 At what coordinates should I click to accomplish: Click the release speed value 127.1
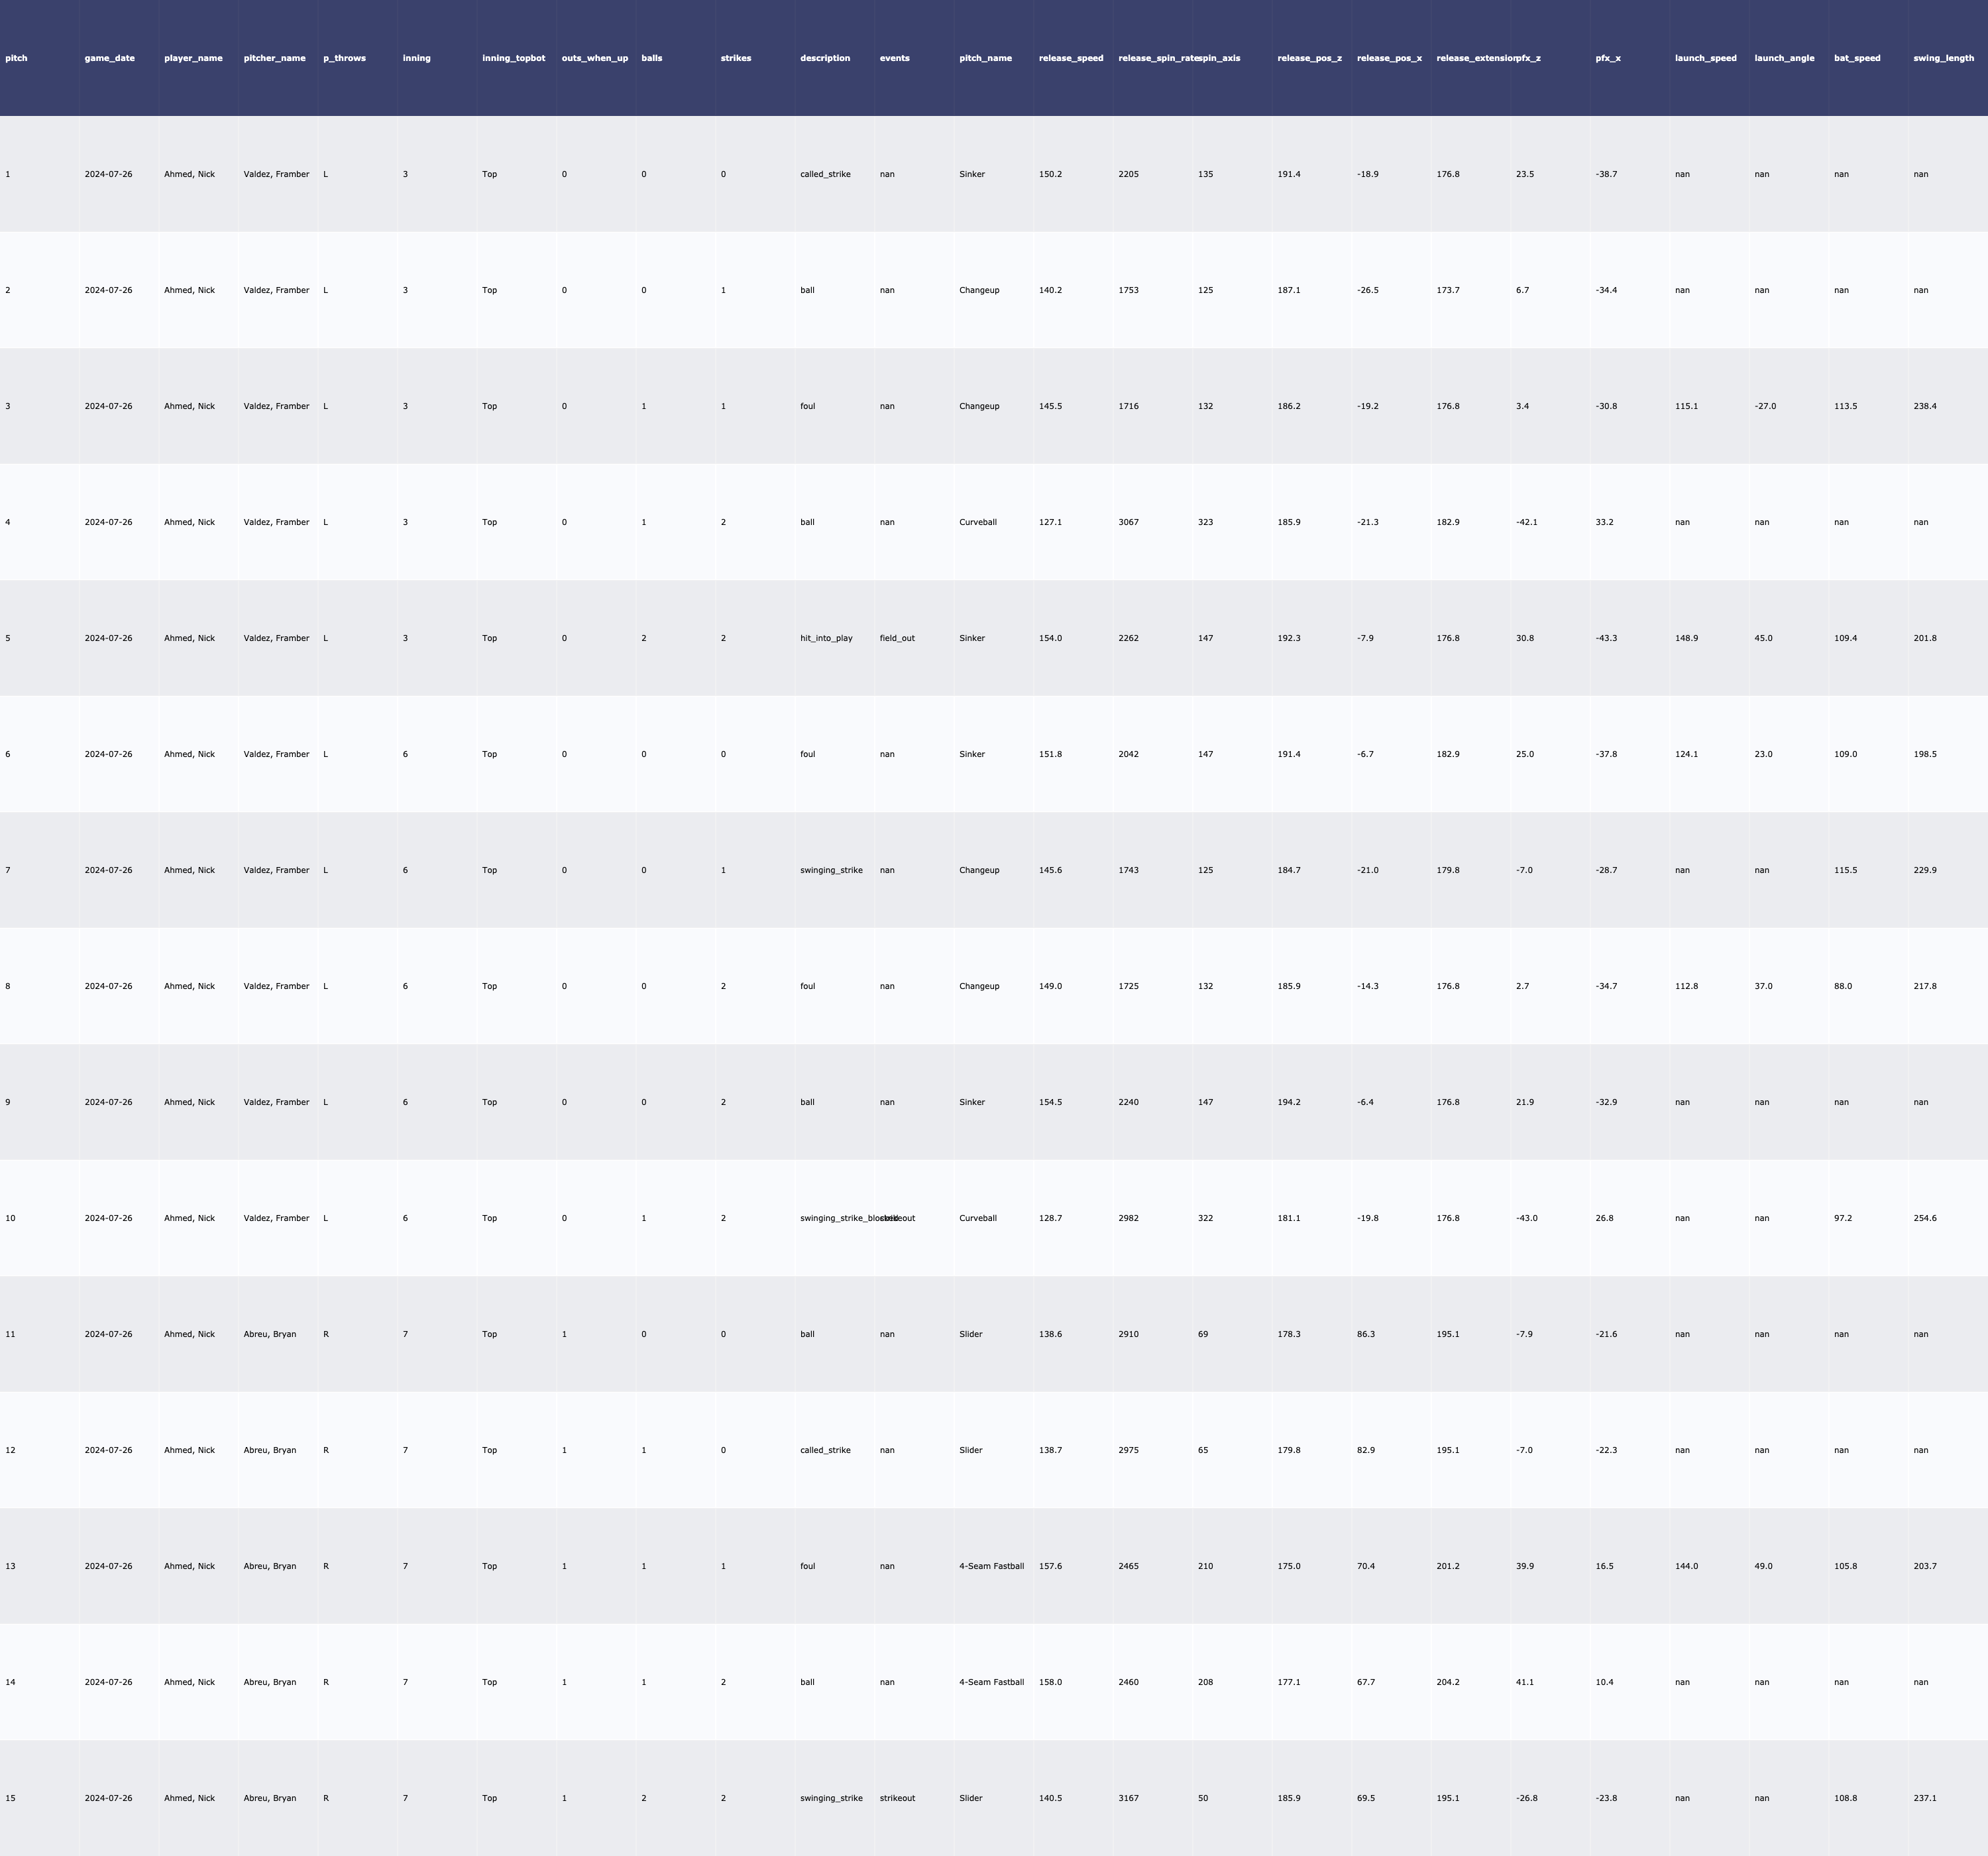click(1050, 522)
